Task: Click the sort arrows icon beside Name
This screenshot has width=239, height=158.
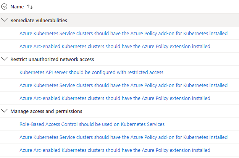Action: click(x=30, y=7)
